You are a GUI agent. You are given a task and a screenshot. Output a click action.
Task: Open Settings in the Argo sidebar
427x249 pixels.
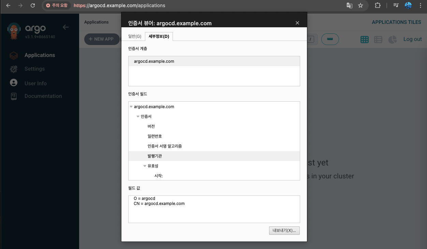pyautogui.click(x=34, y=69)
